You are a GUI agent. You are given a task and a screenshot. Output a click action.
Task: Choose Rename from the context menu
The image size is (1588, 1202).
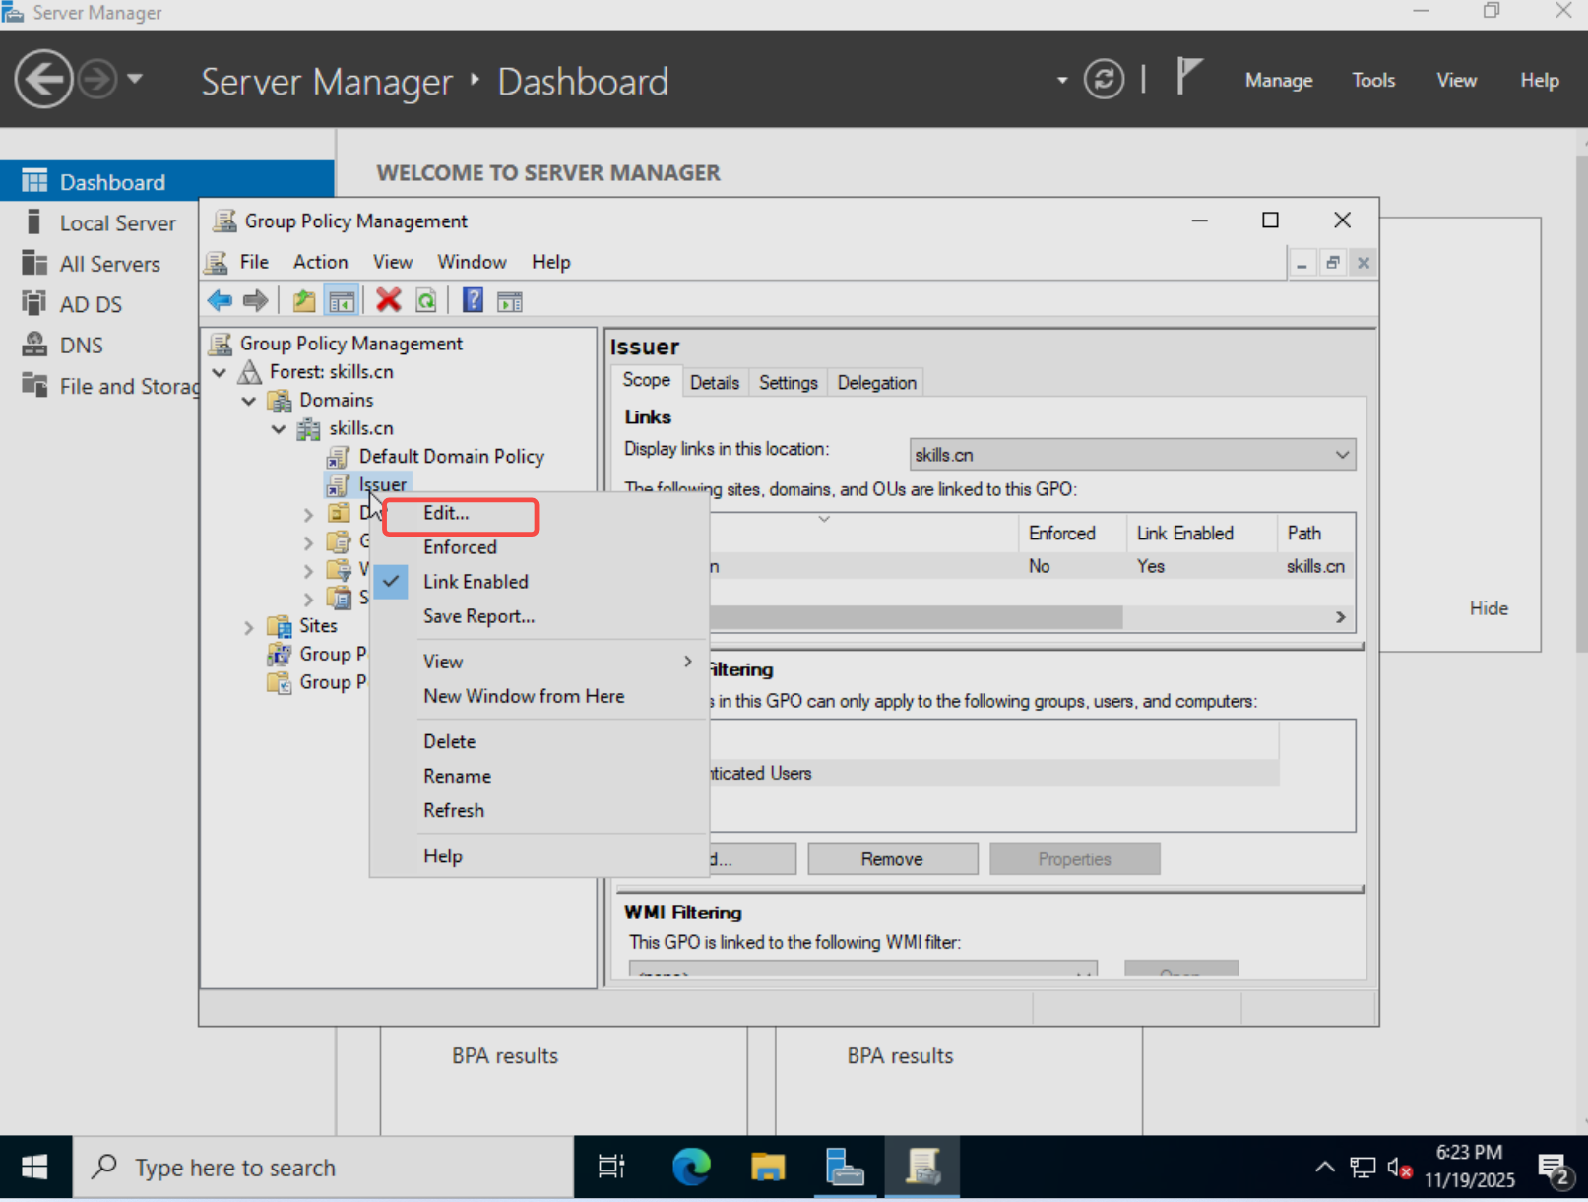pyautogui.click(x=540, y=776)
